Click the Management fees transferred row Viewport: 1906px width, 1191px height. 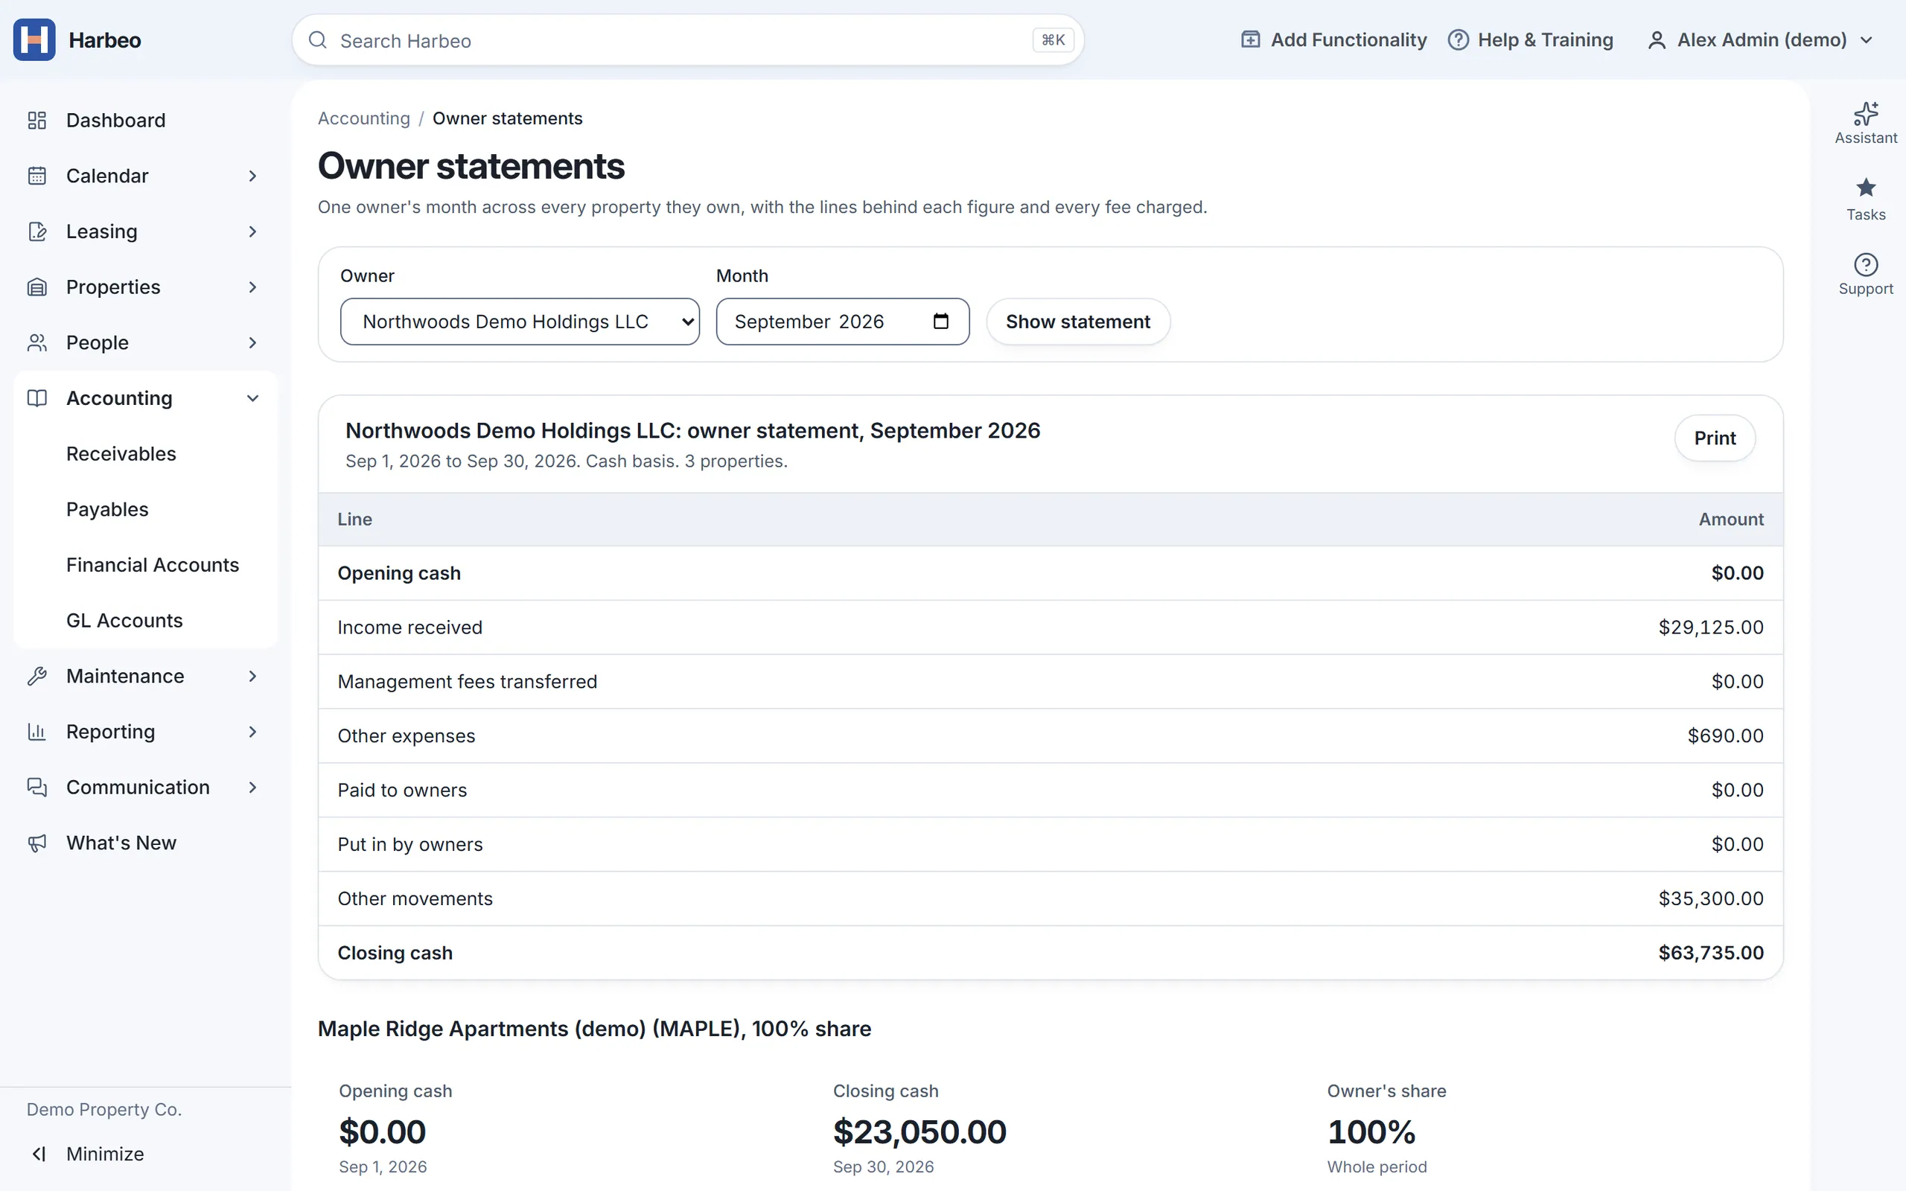[x=1050, y=681]
